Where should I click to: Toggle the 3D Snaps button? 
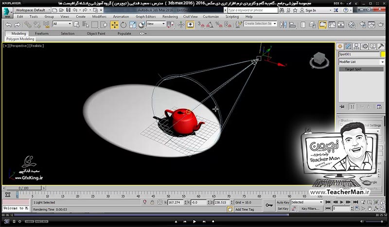point(201,25)
